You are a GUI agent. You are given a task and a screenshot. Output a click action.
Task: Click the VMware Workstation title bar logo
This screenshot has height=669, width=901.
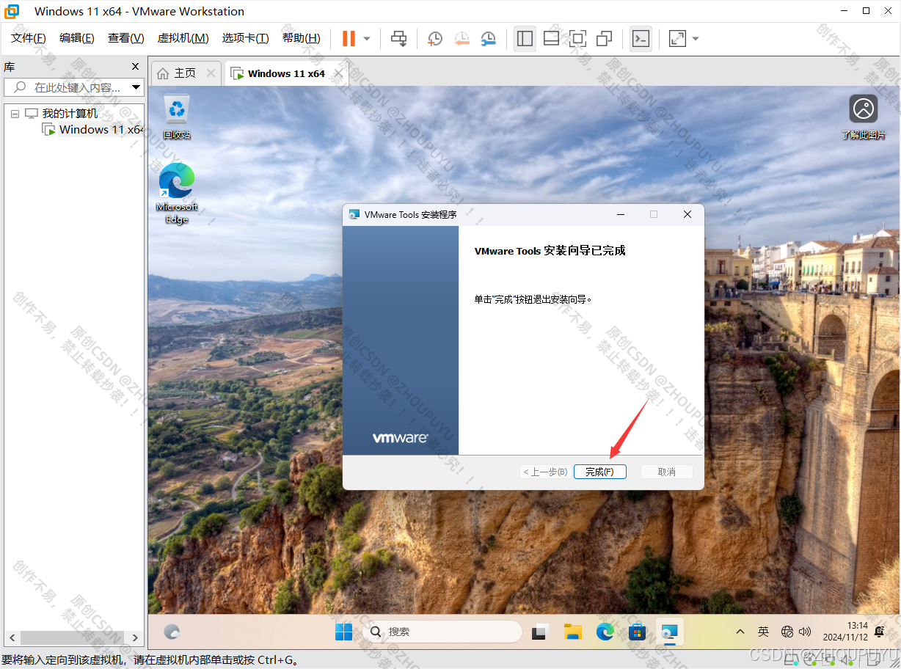point(11,11)
